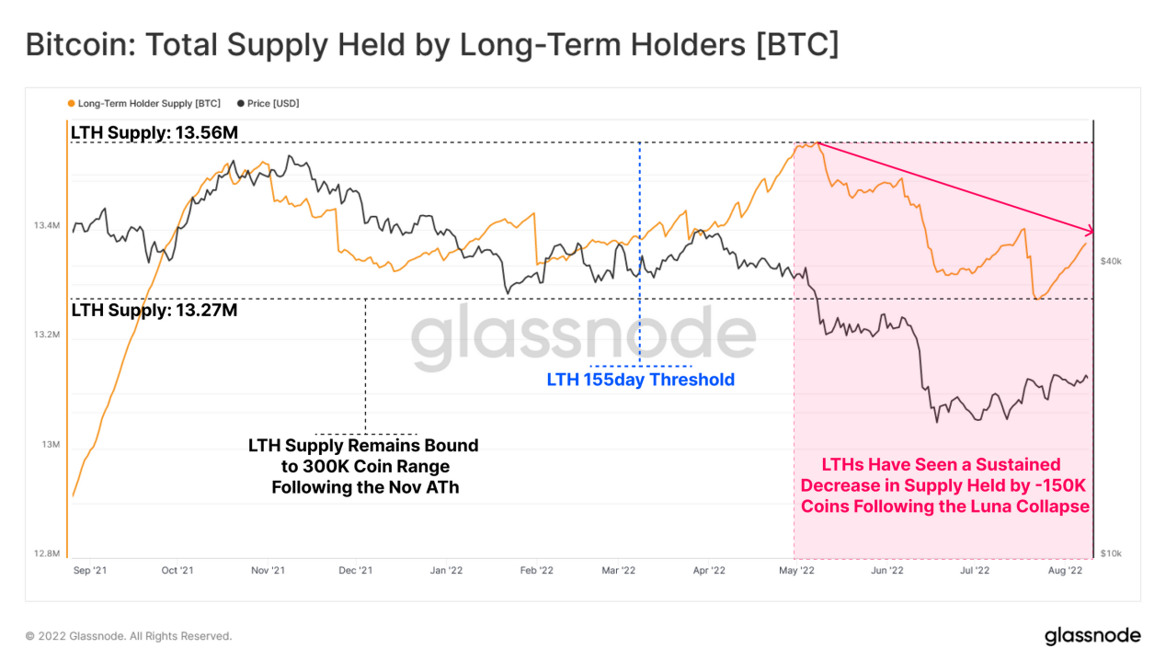This screenshot has height=671, width=1166.
Task: Click the Luna Collapse annotation text
Action: click(x=945, y=485)
